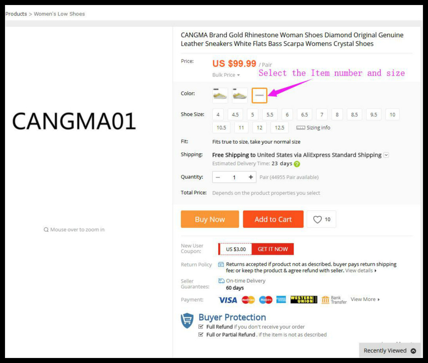Click the Bank Transfer icon
428x363 pixels.
325,299
